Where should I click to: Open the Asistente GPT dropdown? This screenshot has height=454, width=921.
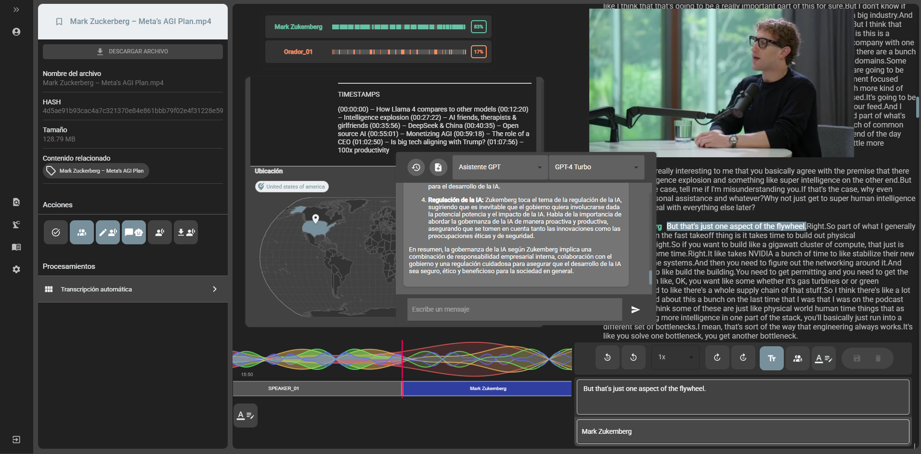pos(500,167)
